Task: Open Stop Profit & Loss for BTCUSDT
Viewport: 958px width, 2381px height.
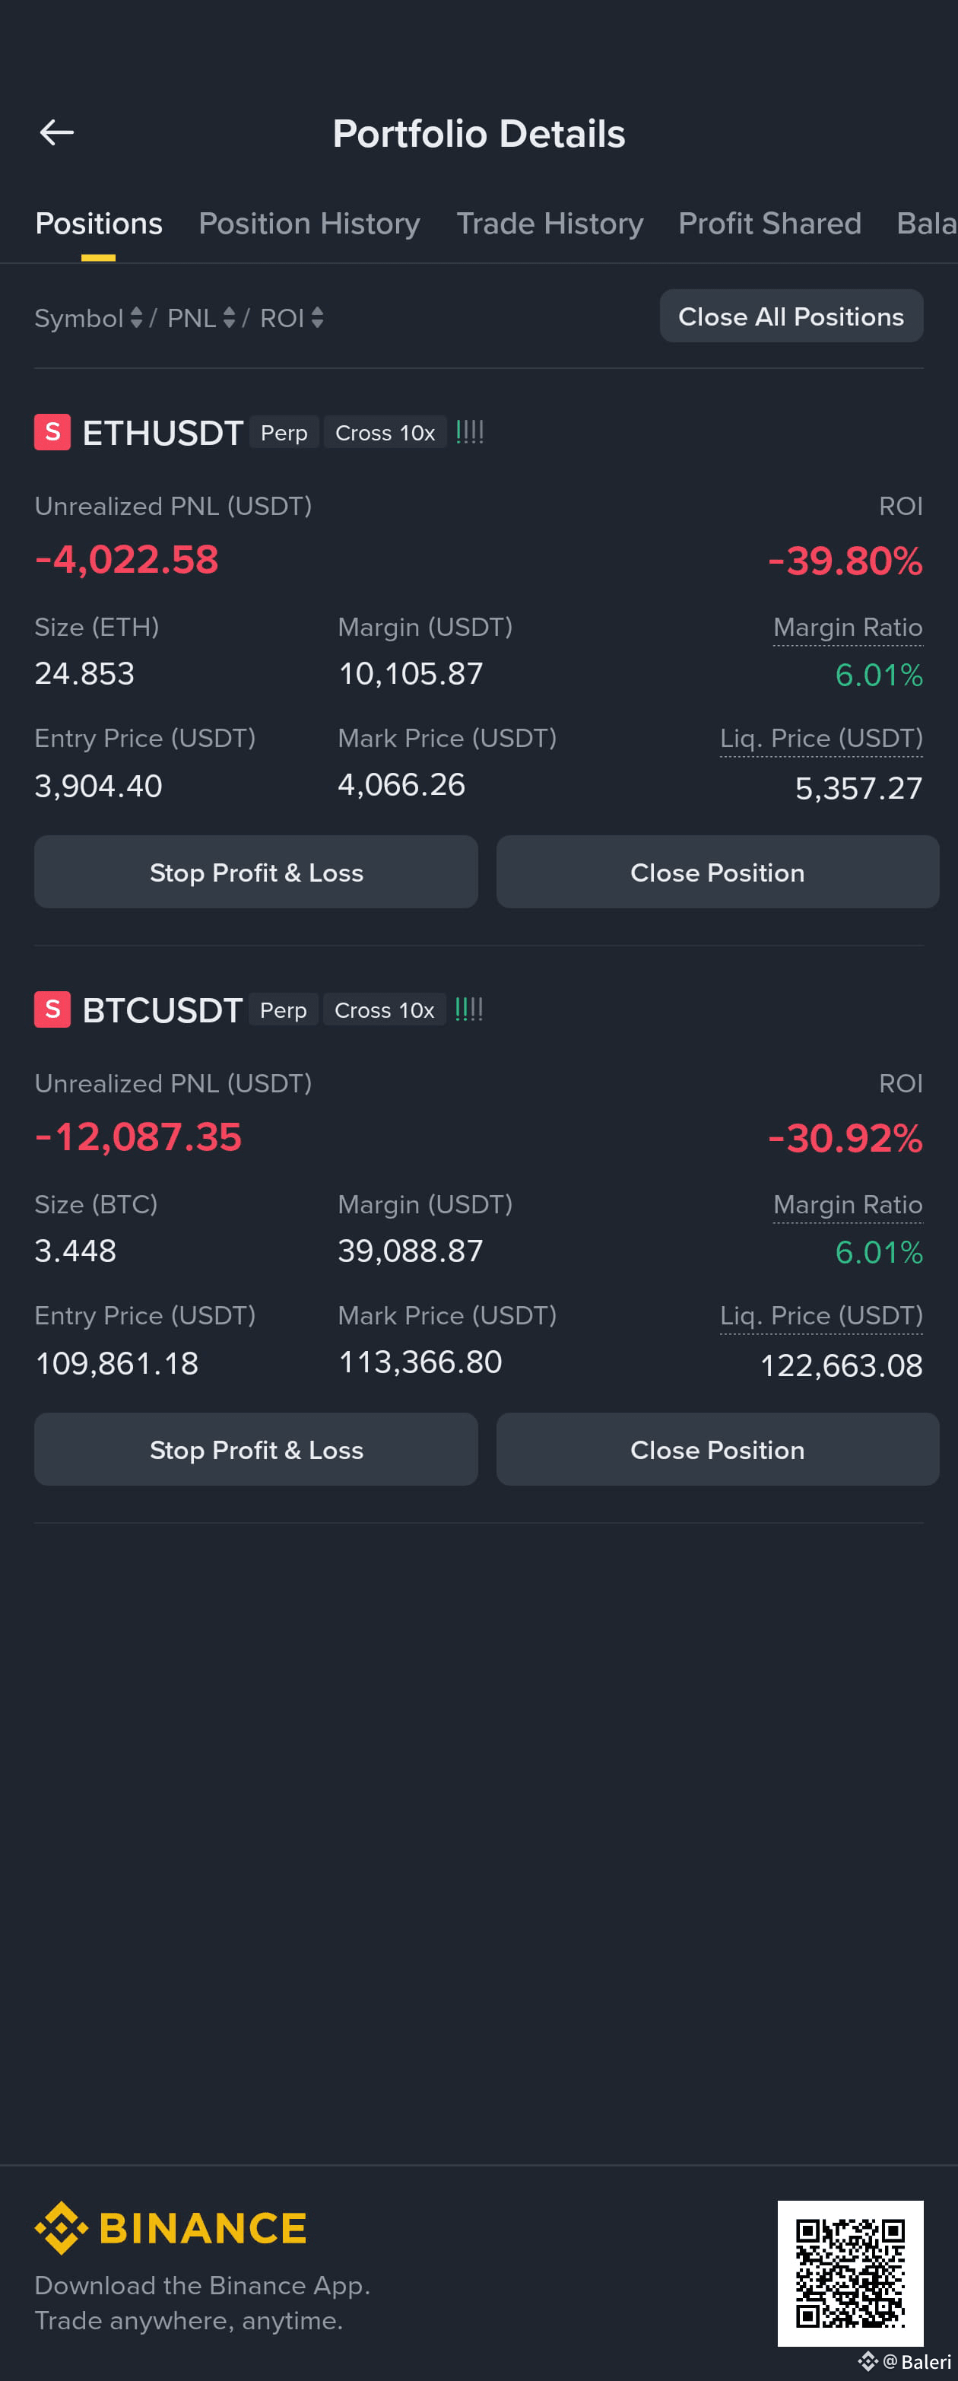Action: click(256, 1449)
